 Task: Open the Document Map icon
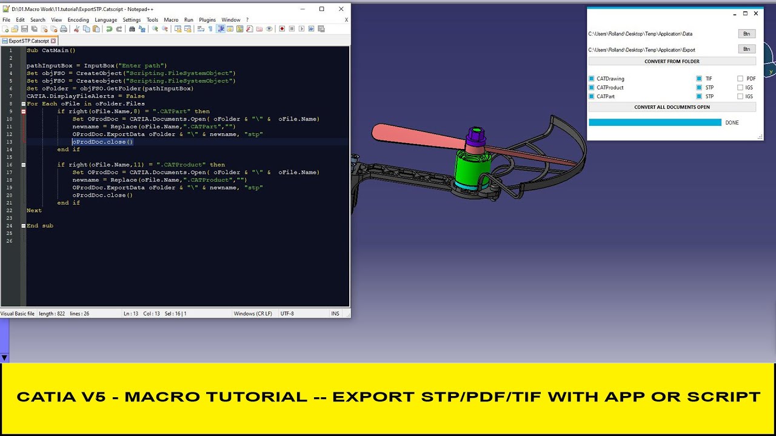point(240,29)
